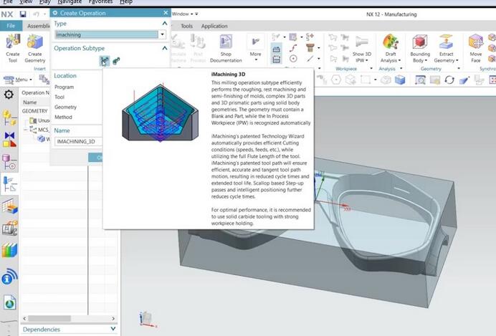The height and width of the screenshot is (336, 496).
Task: Collapse the Type section chevron
Action: point(164,24)
